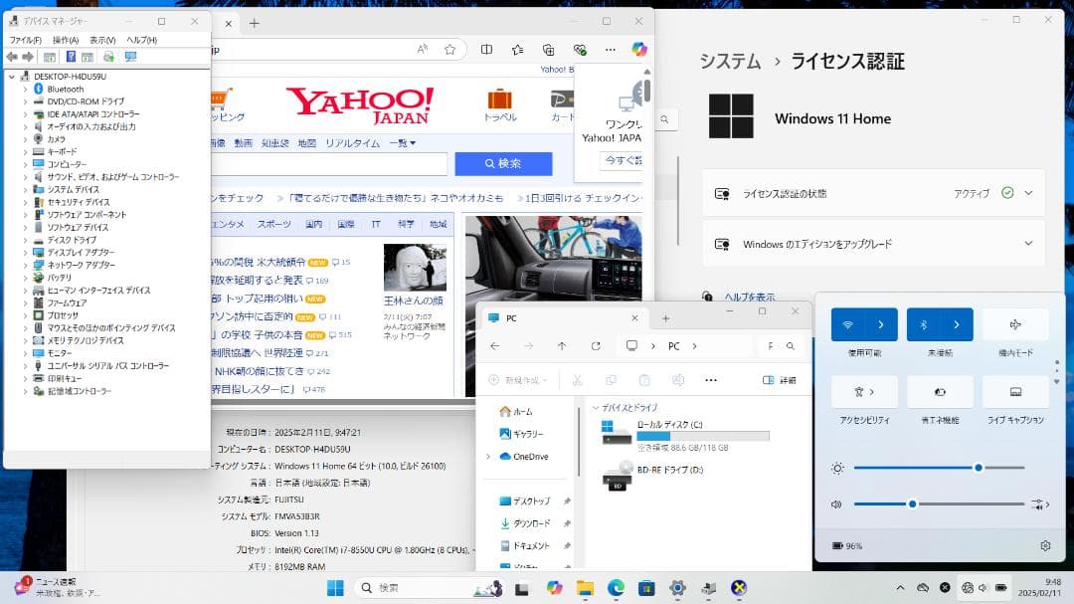Expand the Wi-Fi networks chevron

click(880, 324)
